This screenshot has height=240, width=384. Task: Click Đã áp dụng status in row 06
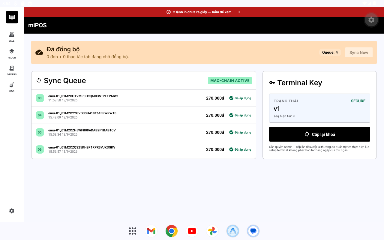click(x=240, y=149)
